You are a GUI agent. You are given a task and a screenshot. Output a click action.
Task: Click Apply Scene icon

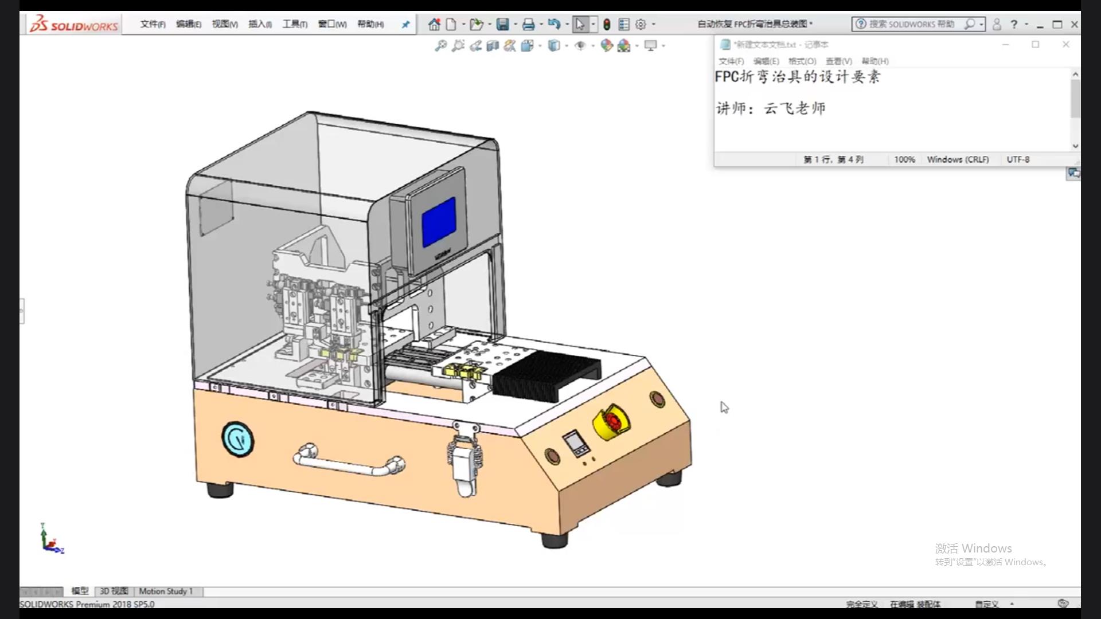pyautogui.click(x=624, y=45)
